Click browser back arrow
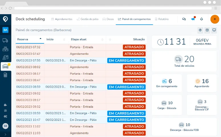 [2, 8]
